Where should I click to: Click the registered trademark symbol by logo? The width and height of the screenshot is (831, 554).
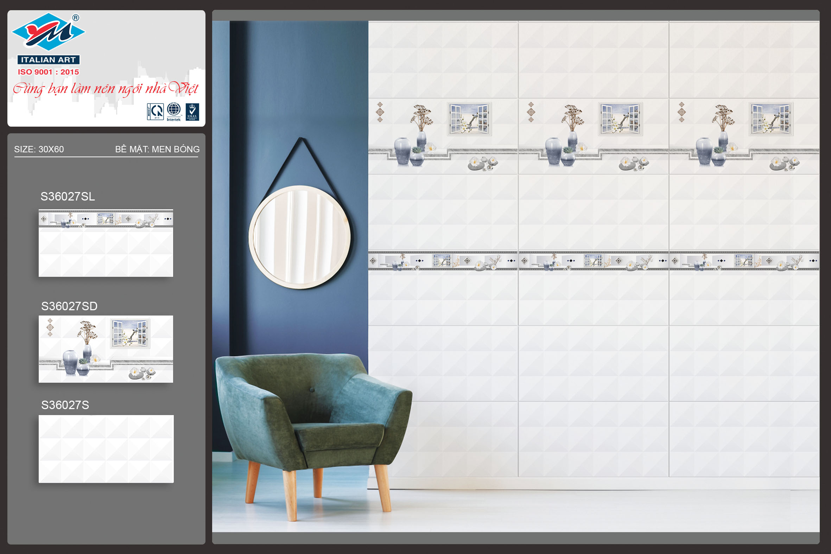[x=76, y=18]
